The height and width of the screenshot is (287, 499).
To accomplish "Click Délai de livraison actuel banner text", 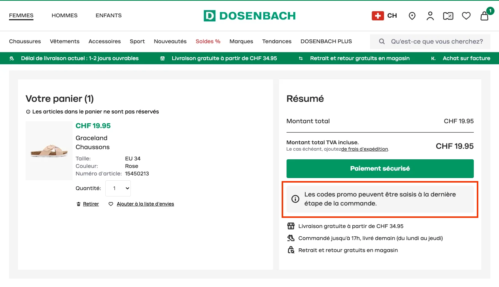I will 80,58.
